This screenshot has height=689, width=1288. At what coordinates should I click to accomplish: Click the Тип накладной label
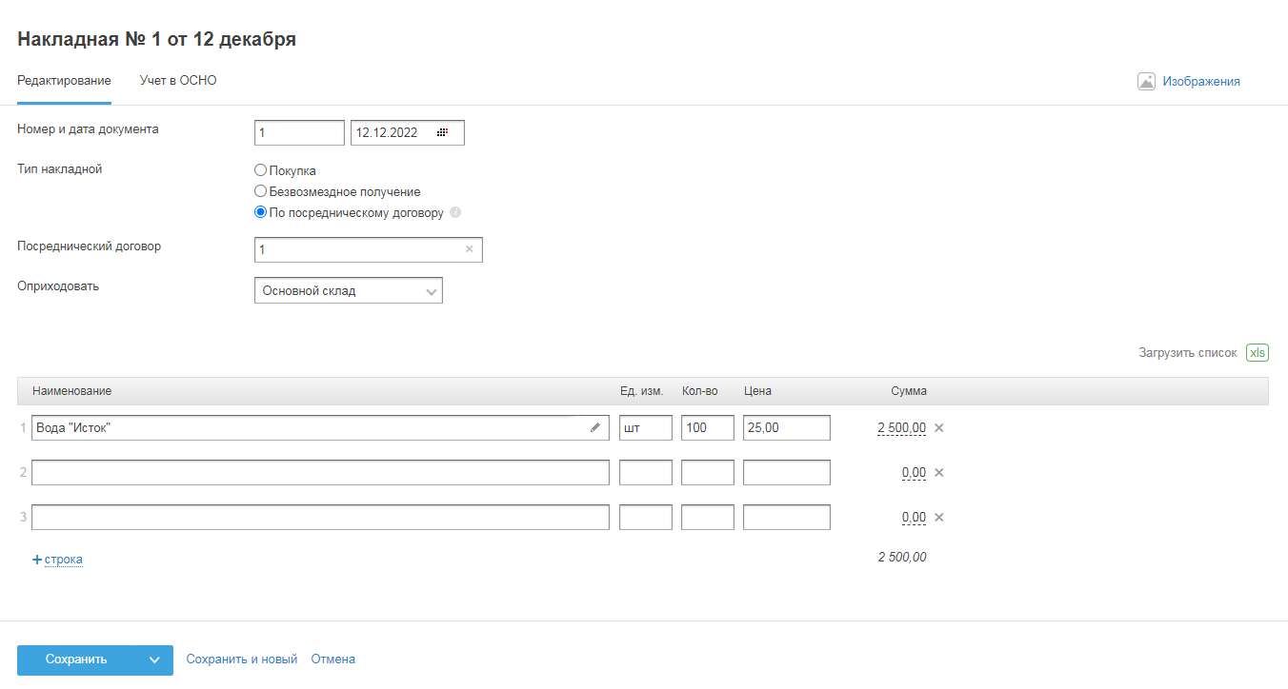(x=59, y=169)
